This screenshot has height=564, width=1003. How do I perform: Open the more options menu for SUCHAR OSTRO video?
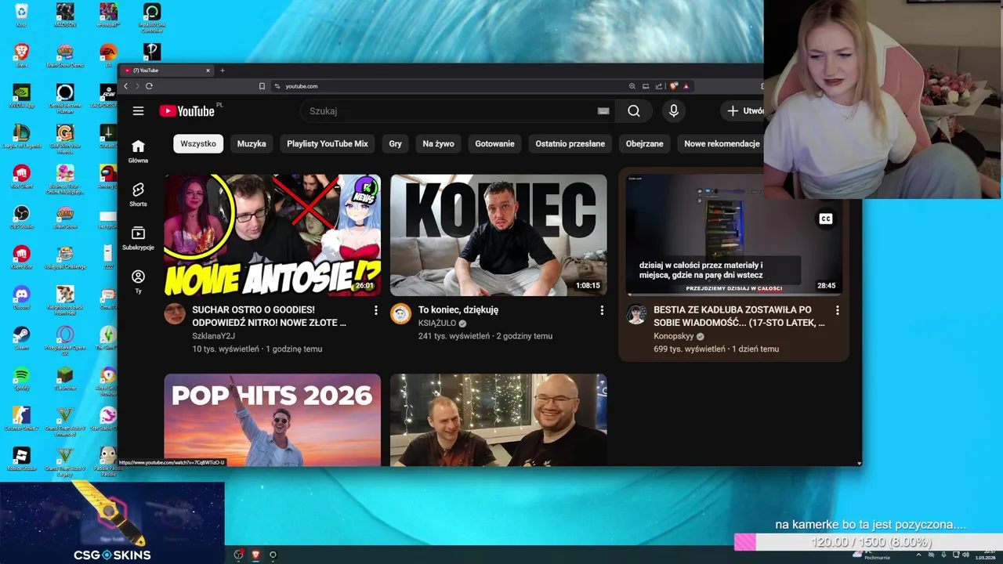(375, 311)
